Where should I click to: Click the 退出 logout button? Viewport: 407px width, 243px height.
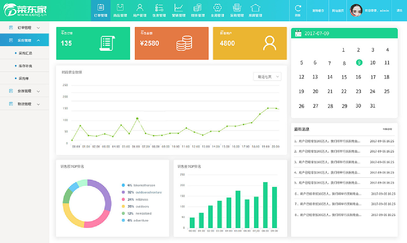point(399,10)
